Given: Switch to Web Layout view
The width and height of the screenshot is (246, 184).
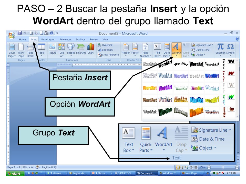Looking at the screenshot, I should click(187, 167).
